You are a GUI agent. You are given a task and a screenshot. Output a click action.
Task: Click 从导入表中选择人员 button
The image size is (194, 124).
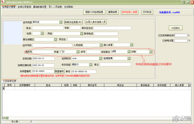[96, 22]
